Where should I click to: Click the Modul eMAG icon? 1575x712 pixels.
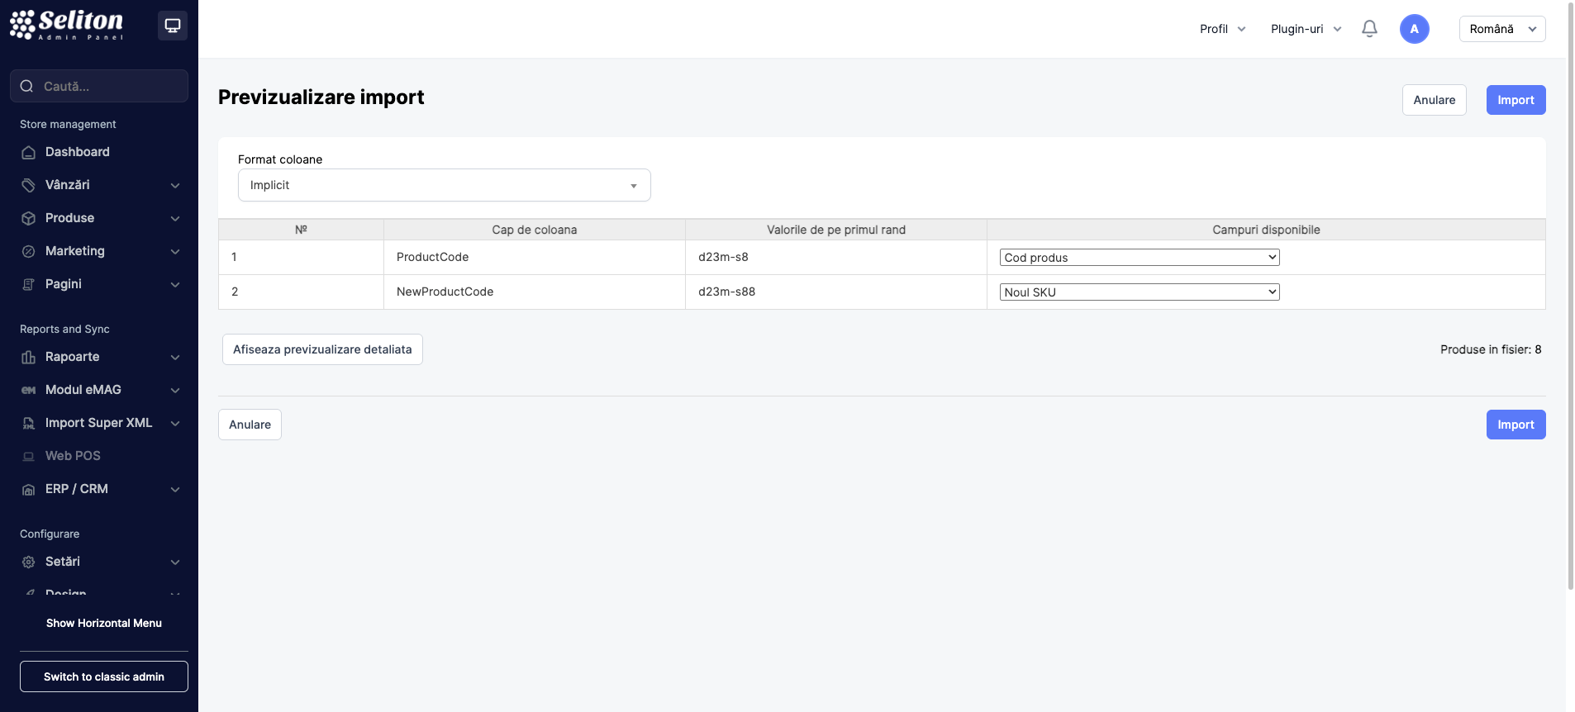coord(29,390)
